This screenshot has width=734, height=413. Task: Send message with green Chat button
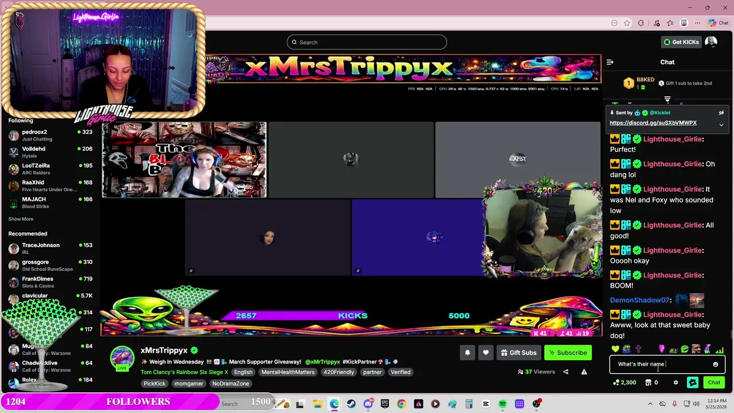(714, 383)
